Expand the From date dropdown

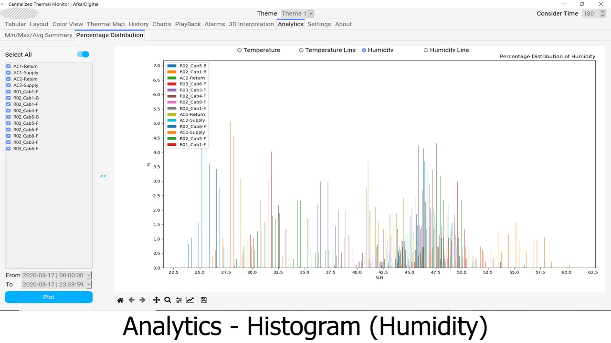(89, 275)
